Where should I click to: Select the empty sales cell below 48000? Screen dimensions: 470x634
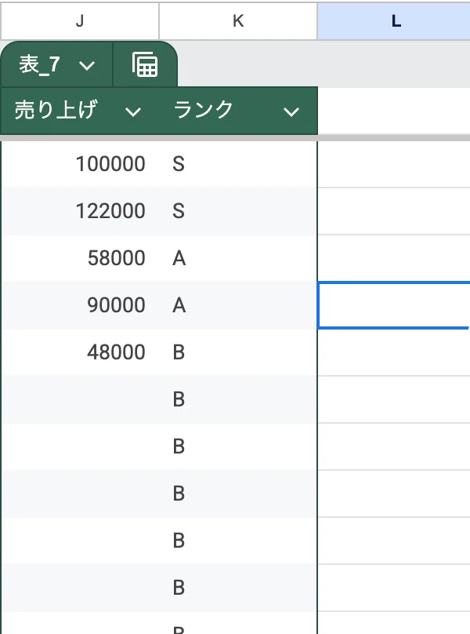click(80, 399)
